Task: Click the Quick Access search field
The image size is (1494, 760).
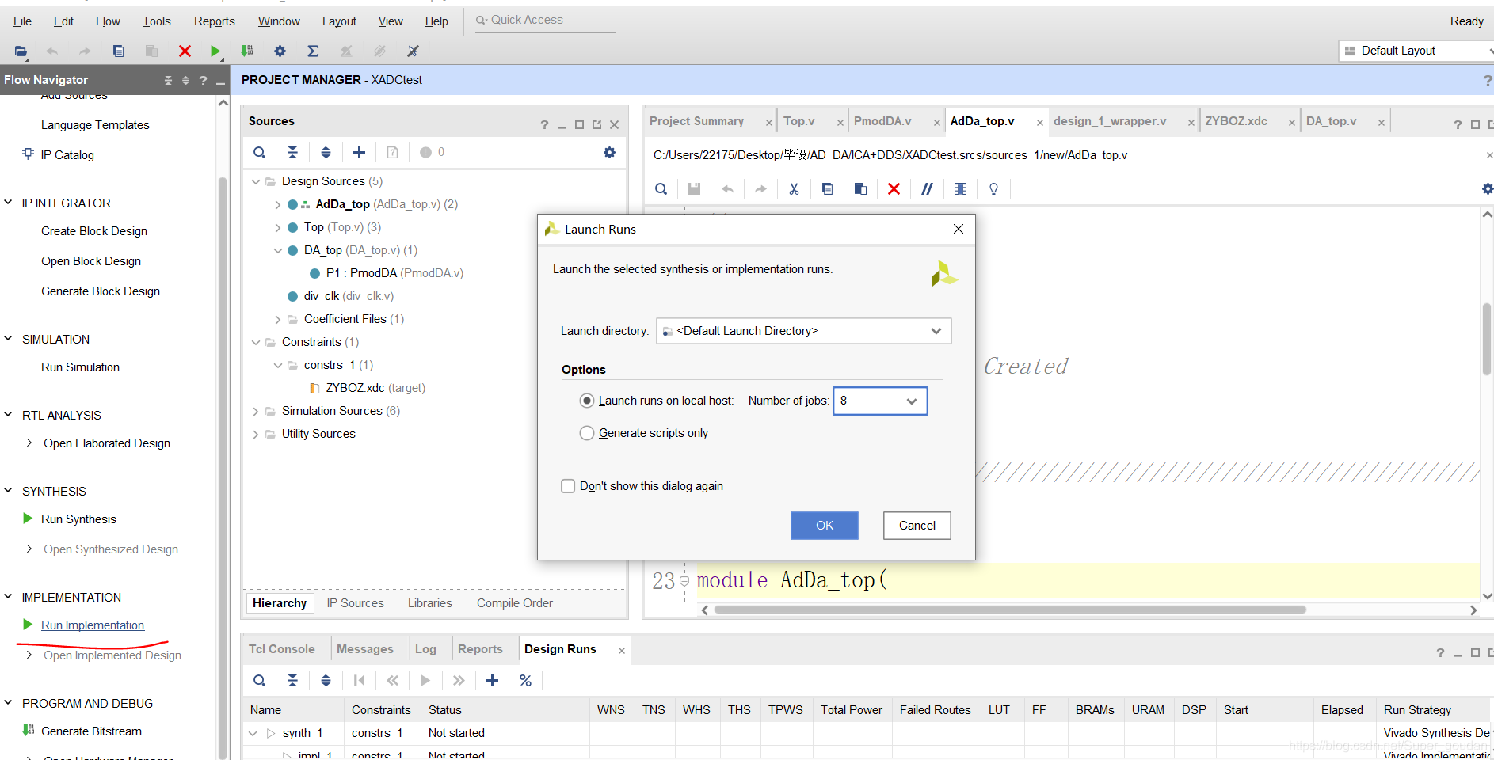Action: (547, 21)
